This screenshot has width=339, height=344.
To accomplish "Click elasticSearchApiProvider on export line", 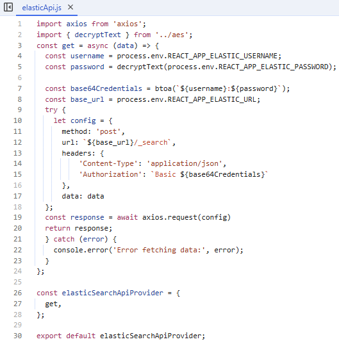I will 151,336.
